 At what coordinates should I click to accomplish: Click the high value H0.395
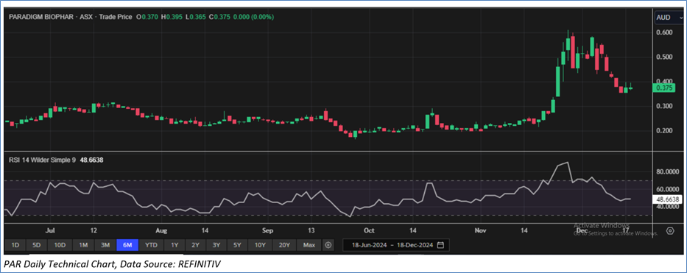[172, 17]
